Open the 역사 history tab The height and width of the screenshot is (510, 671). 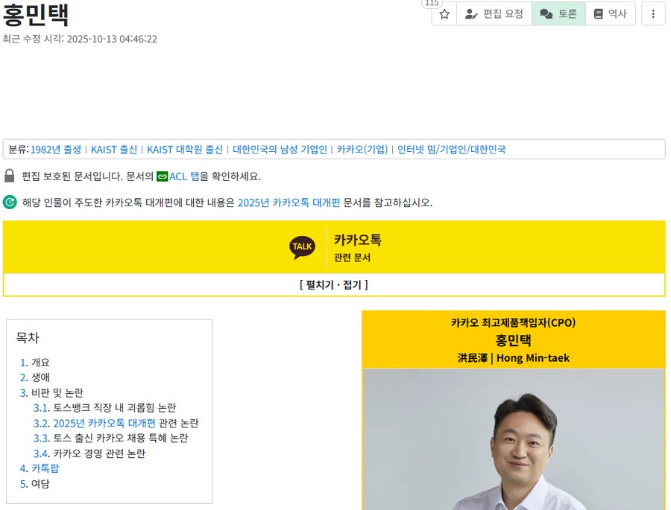pyautogui.click(x=610, y=14)
